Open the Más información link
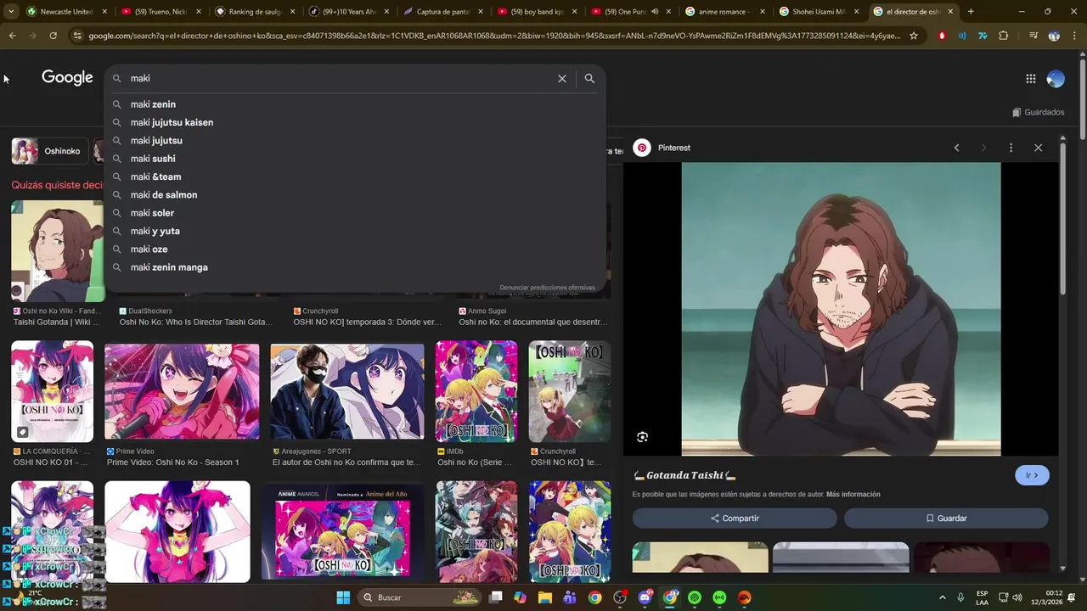 point(853,494)
